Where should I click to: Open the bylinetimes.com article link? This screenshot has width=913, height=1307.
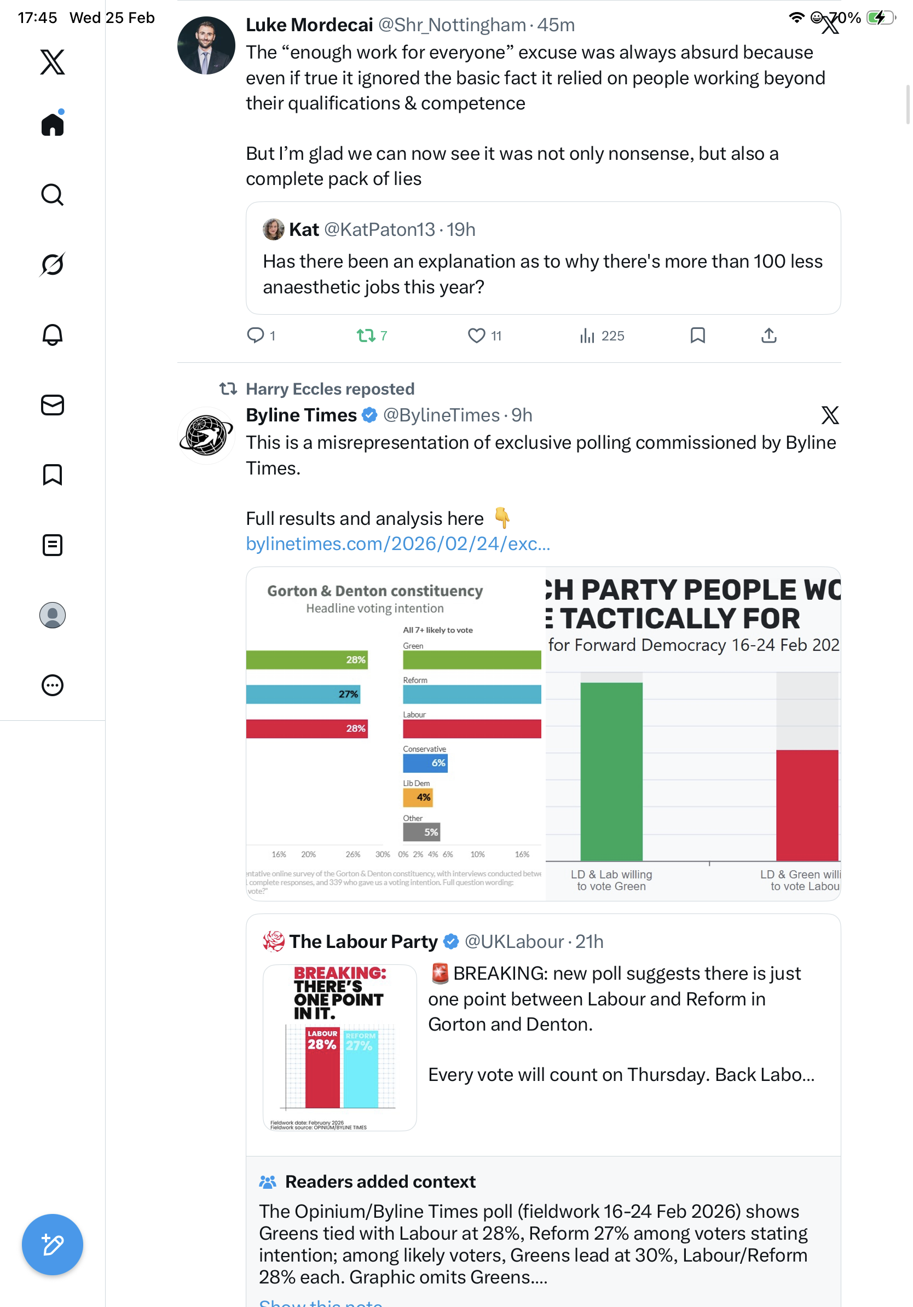pos(398,543)
